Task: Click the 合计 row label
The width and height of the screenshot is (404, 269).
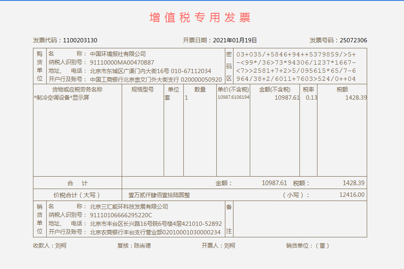Action: pyautogui.click(x=77, y=183)
